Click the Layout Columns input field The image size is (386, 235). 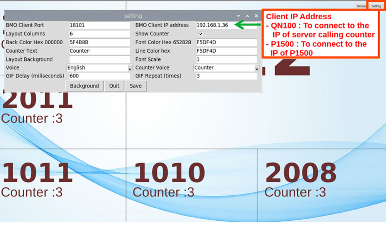(x=100, y=34)
